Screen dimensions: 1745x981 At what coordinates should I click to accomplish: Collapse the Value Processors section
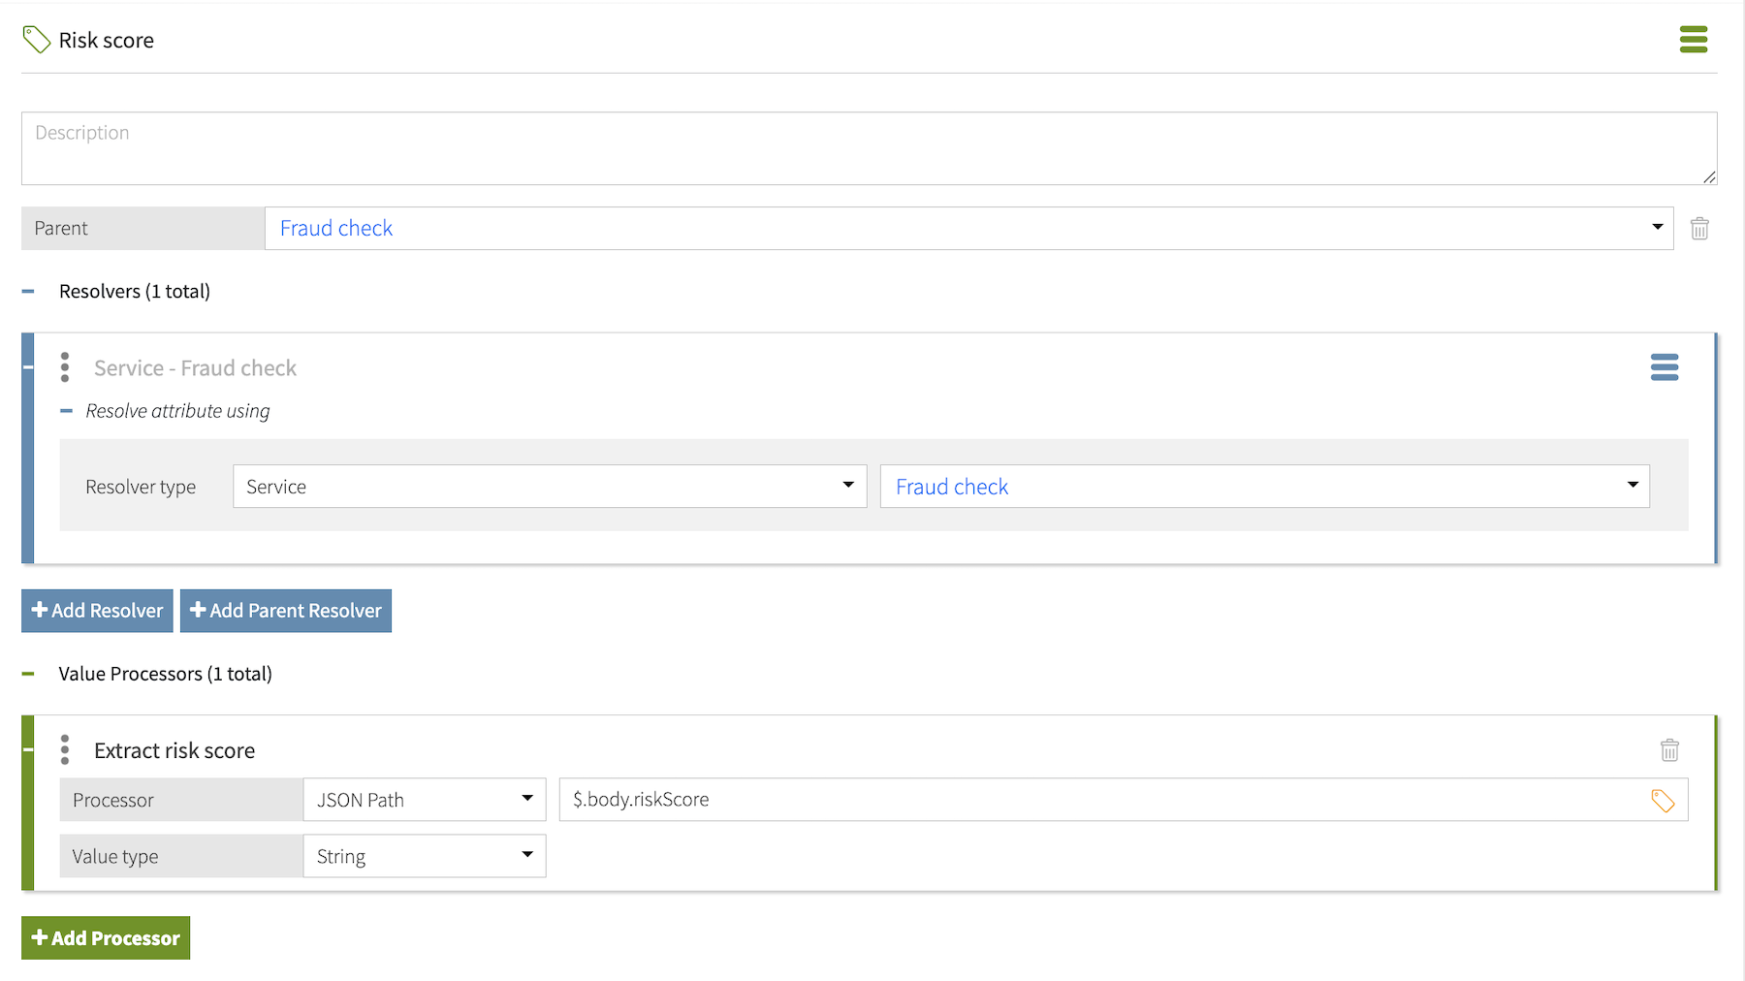[x=28, y=674]
